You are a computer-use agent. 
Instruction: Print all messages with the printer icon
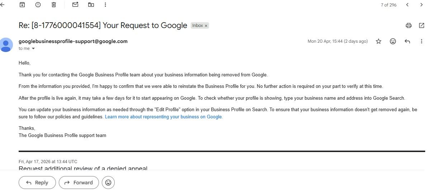pyautogui.click(x=408, y=25)
